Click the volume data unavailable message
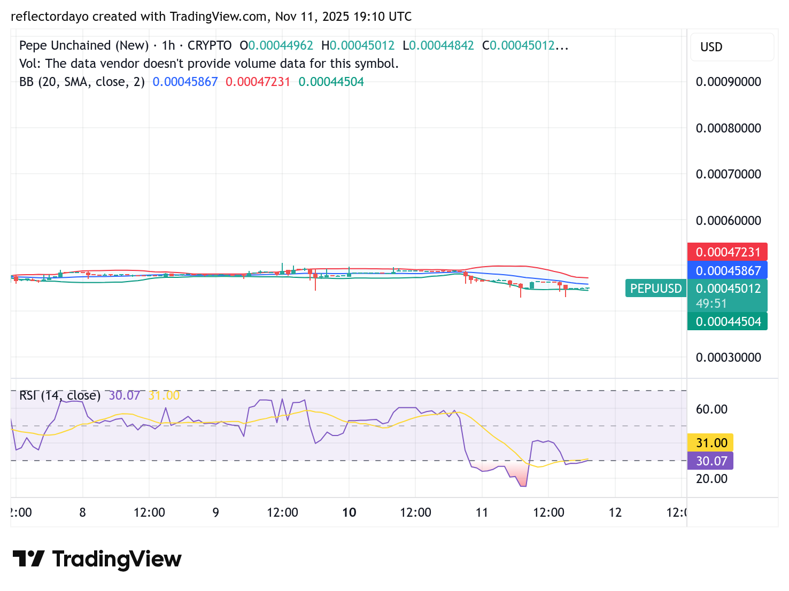The width and height of the screenshot is (789, 591). [x=209, y=64]
